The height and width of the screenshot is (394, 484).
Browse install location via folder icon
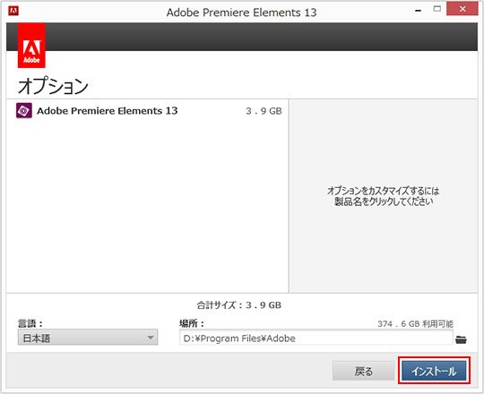point(461,339)
